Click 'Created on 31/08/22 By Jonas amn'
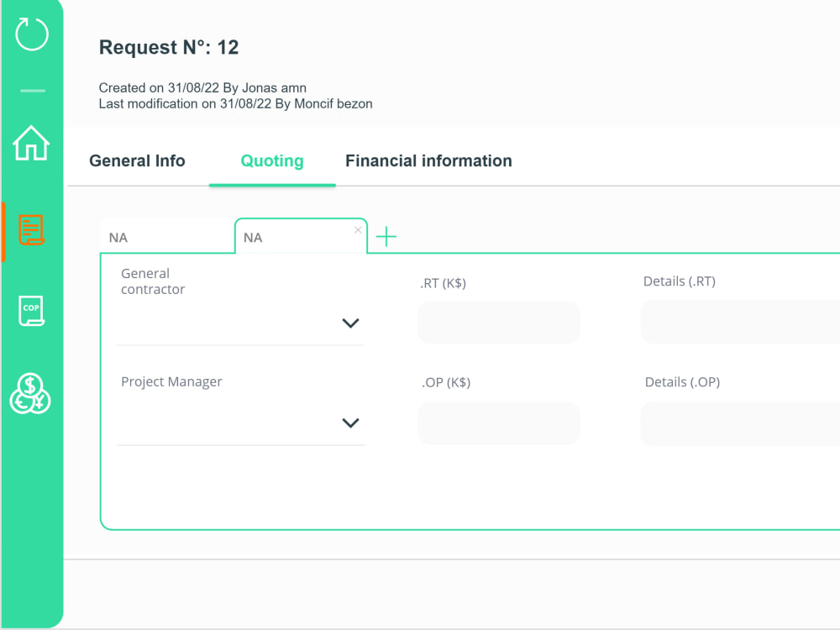The width and height of the screenshot is (840, 630). [202, 88]
